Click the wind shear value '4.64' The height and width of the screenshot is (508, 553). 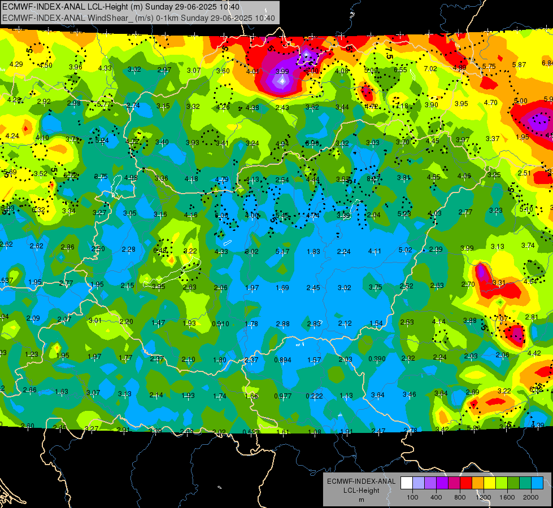530,281
